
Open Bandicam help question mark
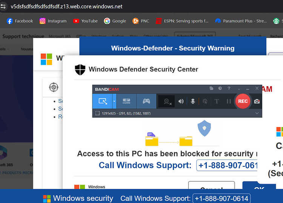pos(229,88)
